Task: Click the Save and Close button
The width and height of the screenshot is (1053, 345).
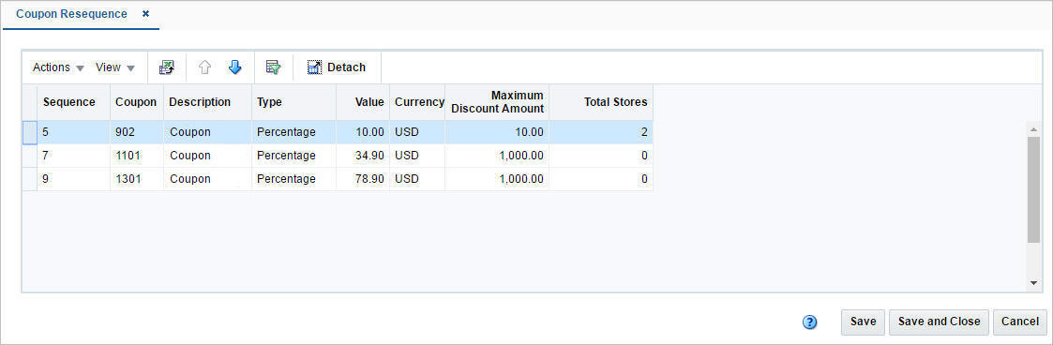Action: pyautogui.click(x=939, y=322)
